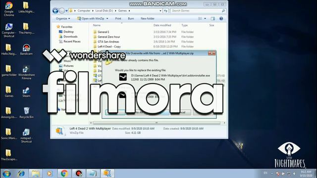Open the change view options dropdown
The width and height of the screenshot is (317, 178).
(x=205, y=19)
